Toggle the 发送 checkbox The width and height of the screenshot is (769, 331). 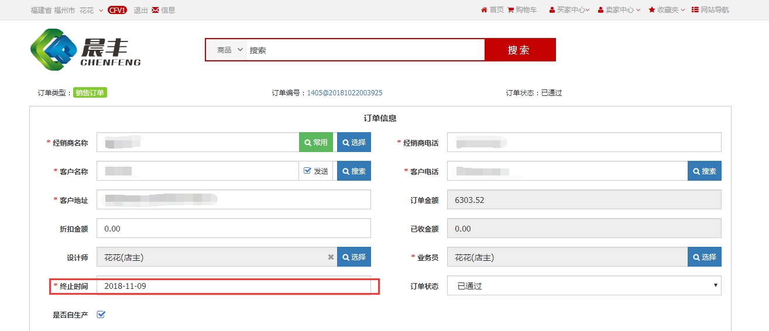click(x=308, y=171)
